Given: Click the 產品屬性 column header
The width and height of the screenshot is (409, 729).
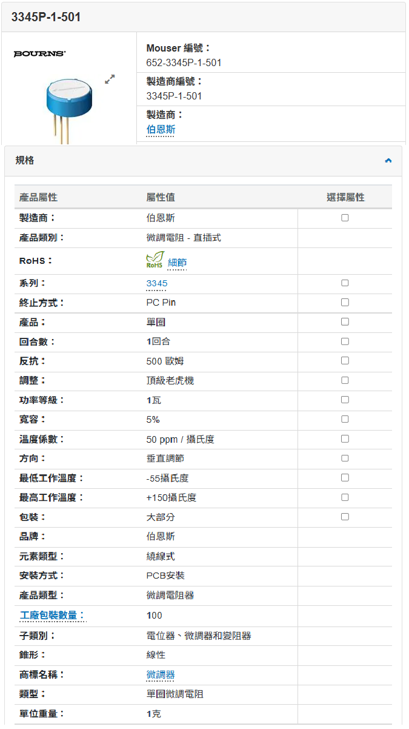Looking at the screenshot, I should click(39, 197).
